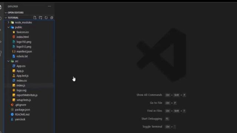Open Explorer more actions ellipsis menu

pyautogui.click(x=49, y=6)
